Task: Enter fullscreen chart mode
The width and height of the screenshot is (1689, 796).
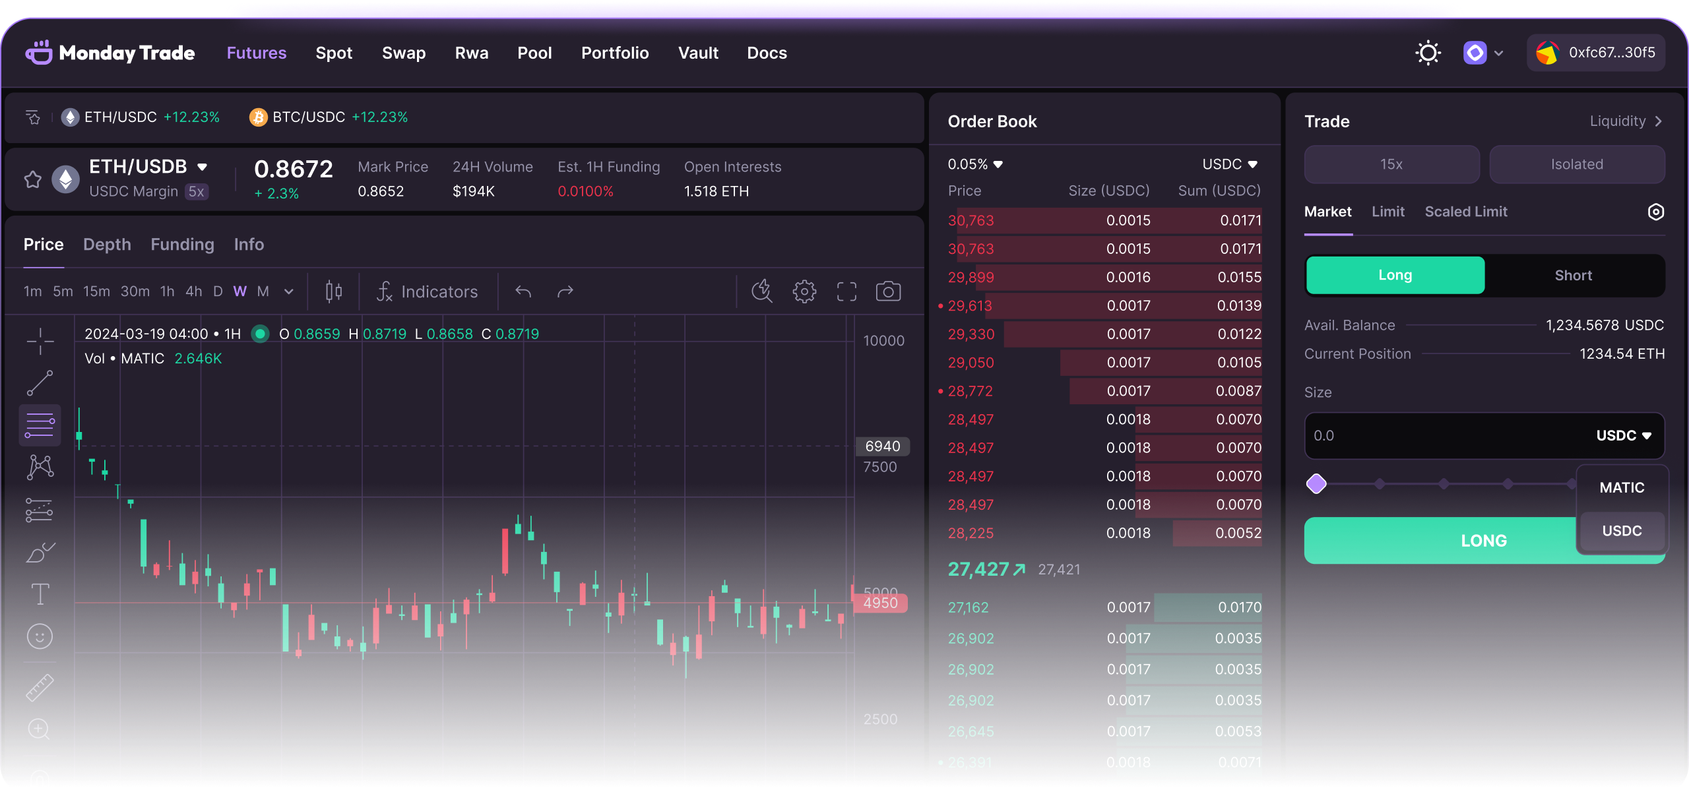Action: 846,291
